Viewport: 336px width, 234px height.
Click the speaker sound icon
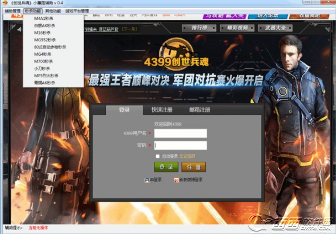(19, 29)
